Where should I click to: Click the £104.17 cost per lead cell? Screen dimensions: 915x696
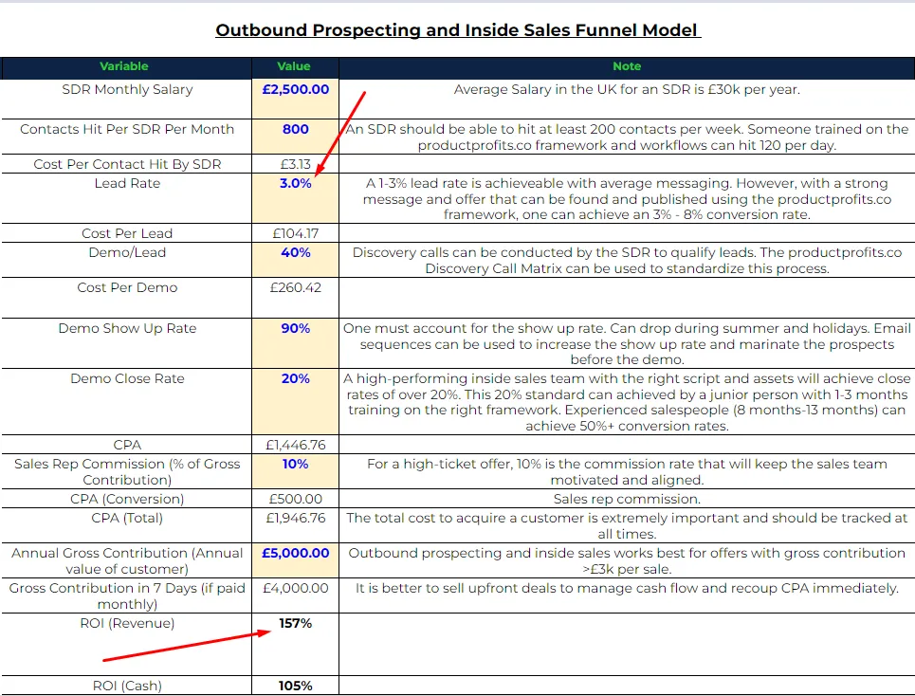point(295,232)
